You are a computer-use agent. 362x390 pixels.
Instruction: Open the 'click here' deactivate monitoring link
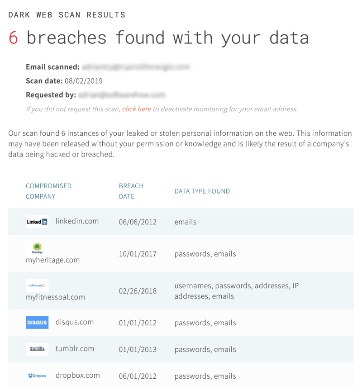[x=137, y=109]
